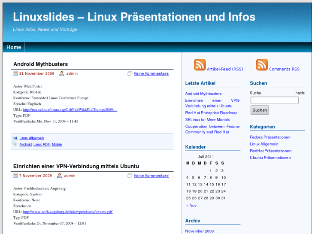Click the Kalender heading

tap(195, 147)
